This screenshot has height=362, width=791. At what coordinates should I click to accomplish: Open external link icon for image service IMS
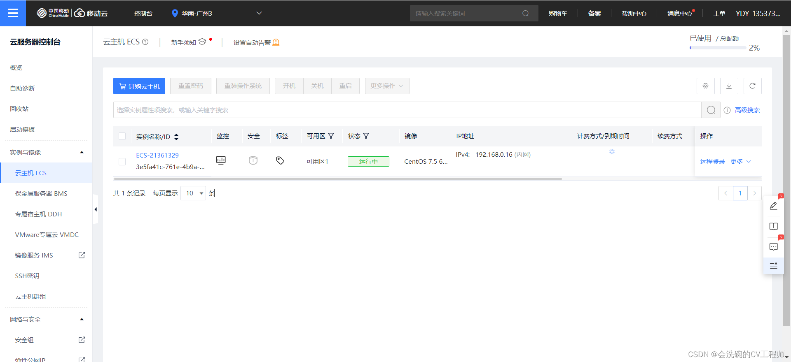pos(82,255)
